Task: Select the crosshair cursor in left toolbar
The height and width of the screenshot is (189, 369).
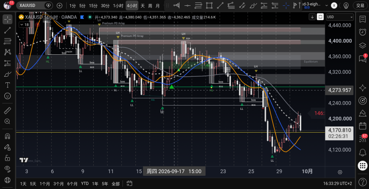Action: [8, 19]
